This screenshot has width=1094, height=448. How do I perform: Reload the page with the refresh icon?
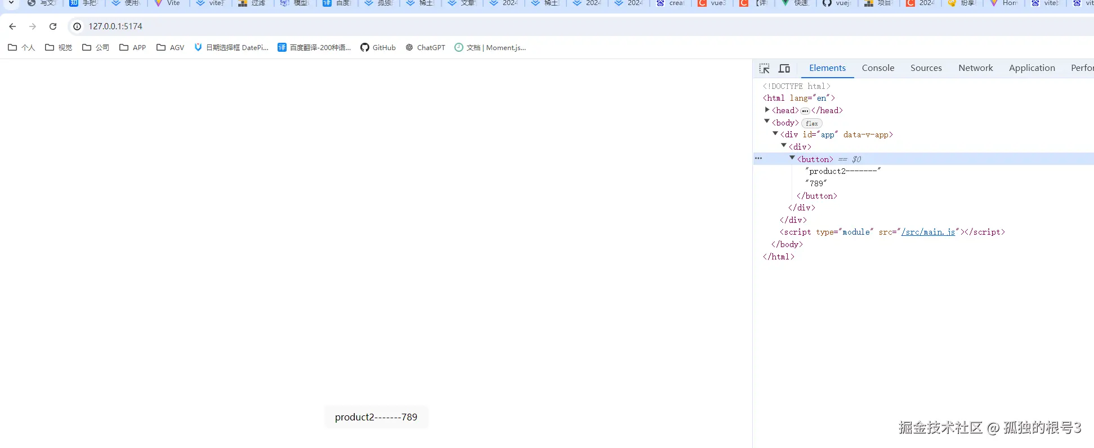click(x=53, y=26)
